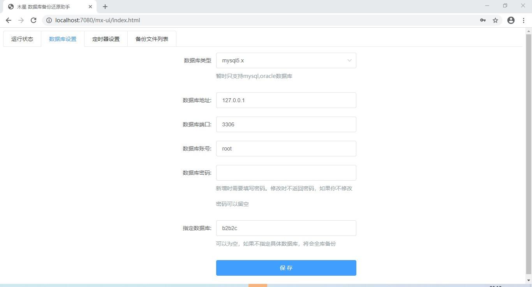The image size is (532, 287).
Task: Click the blue 保存 button
Action: [286, 268]
